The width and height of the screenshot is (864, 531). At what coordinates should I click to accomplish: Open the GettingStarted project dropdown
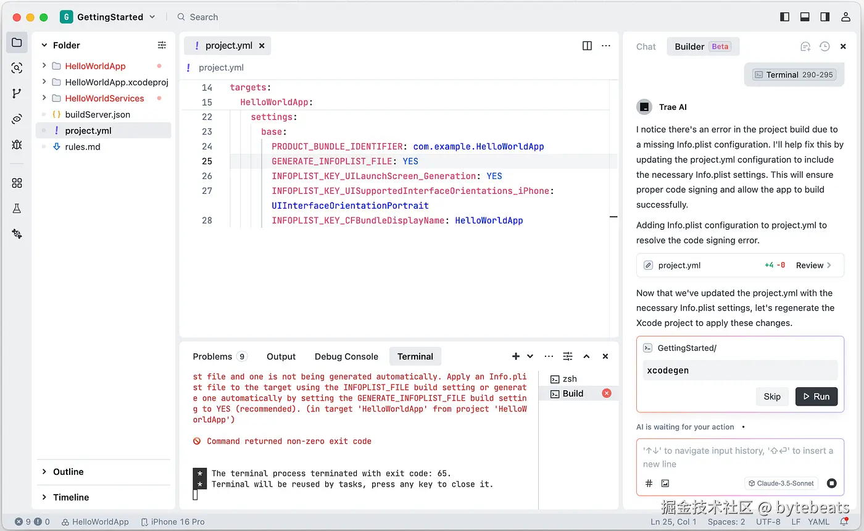coord(108,17)
